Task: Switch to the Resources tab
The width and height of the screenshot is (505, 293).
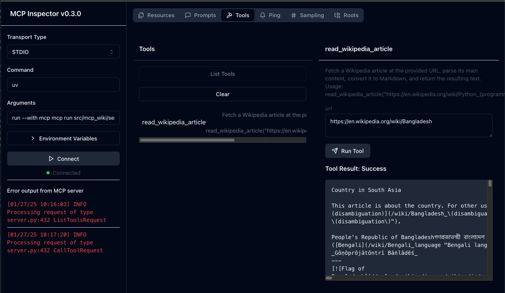Action: click(x=156, y=15)
